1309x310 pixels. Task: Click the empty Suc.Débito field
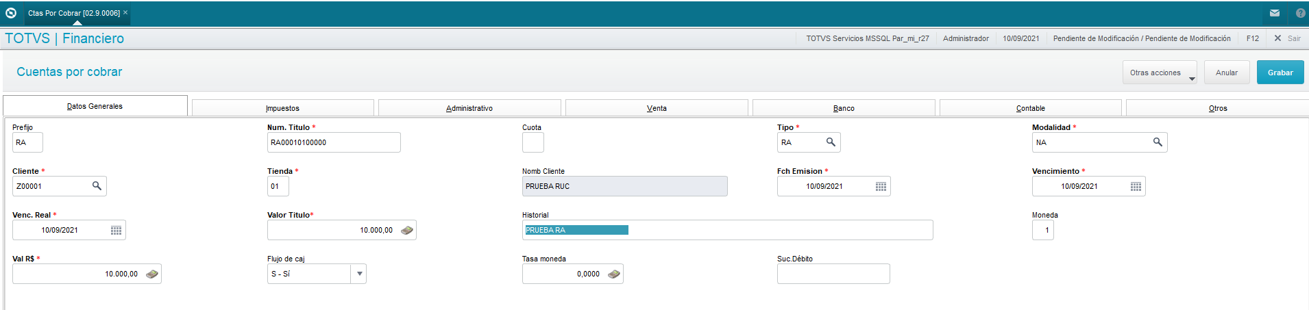tap(833, 274)
